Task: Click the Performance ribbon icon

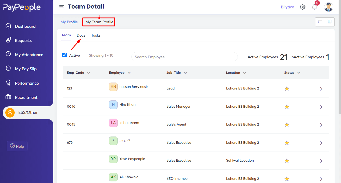Action: [x=9, y=83]
